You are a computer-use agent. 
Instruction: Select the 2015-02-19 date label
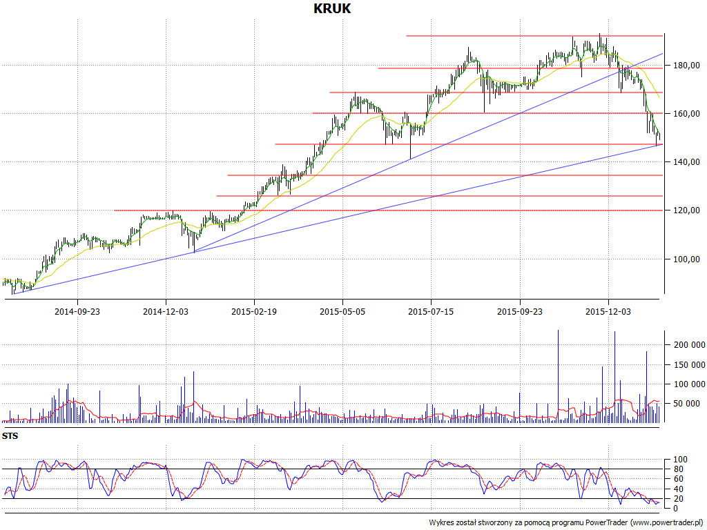click(x=254, y=311)
